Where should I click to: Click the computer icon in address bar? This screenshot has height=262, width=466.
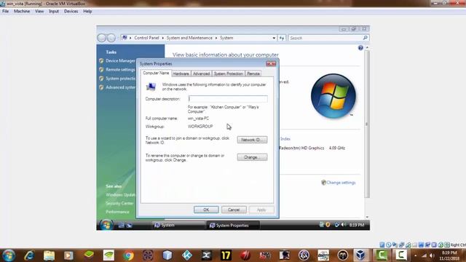point(125,38)
